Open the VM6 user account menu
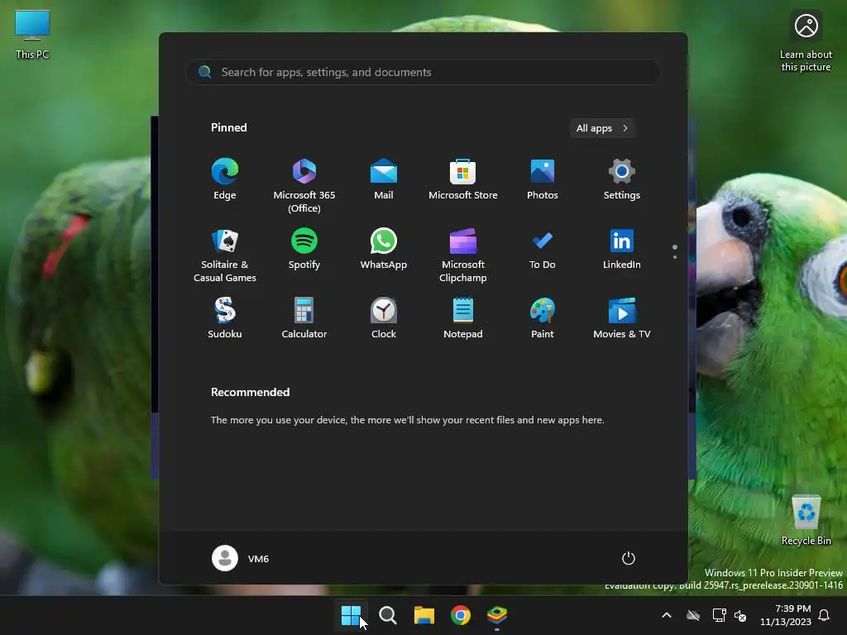847x635 pixels. pyautogui.click(x=241, y=558)
